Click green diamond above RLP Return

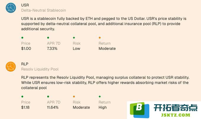99,97
